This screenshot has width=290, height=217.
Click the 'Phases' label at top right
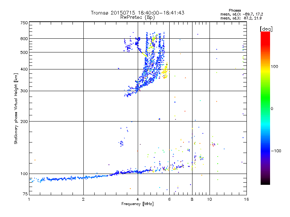click(235, 10)
